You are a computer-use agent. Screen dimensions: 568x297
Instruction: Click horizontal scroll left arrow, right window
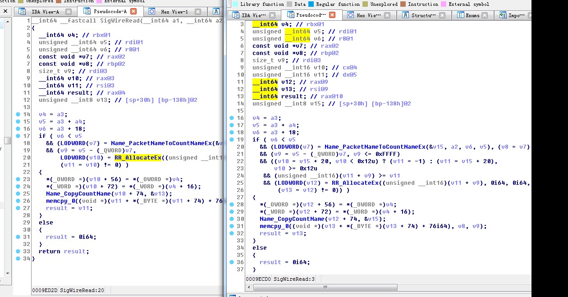tap(249, 287)
